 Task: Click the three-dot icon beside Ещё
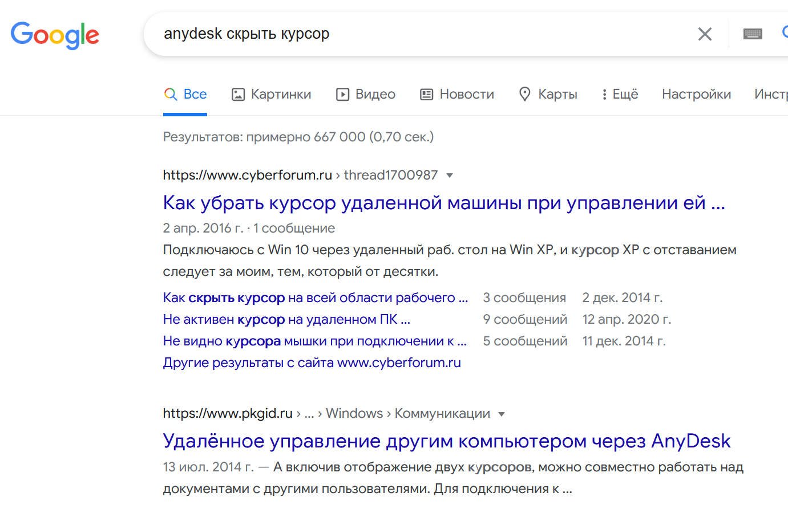(x=604, y=94)
